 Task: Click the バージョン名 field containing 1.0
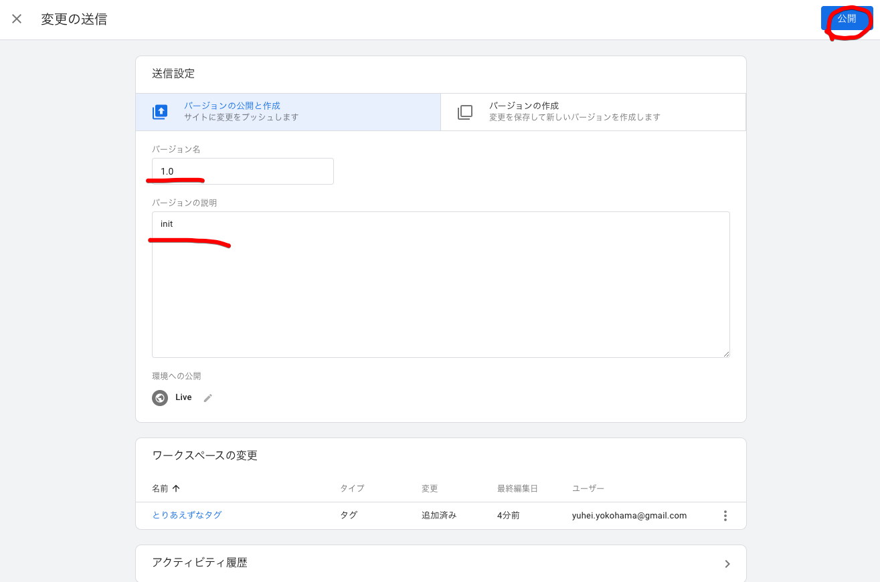tap(242, 171)
